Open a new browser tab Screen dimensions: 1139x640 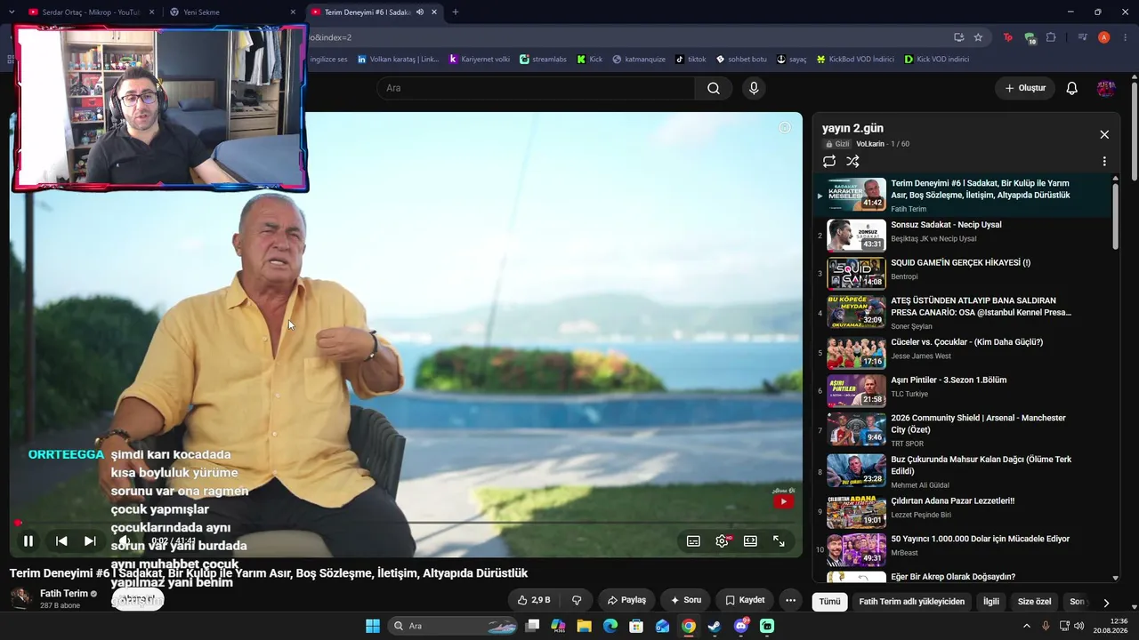click(456, 12)
